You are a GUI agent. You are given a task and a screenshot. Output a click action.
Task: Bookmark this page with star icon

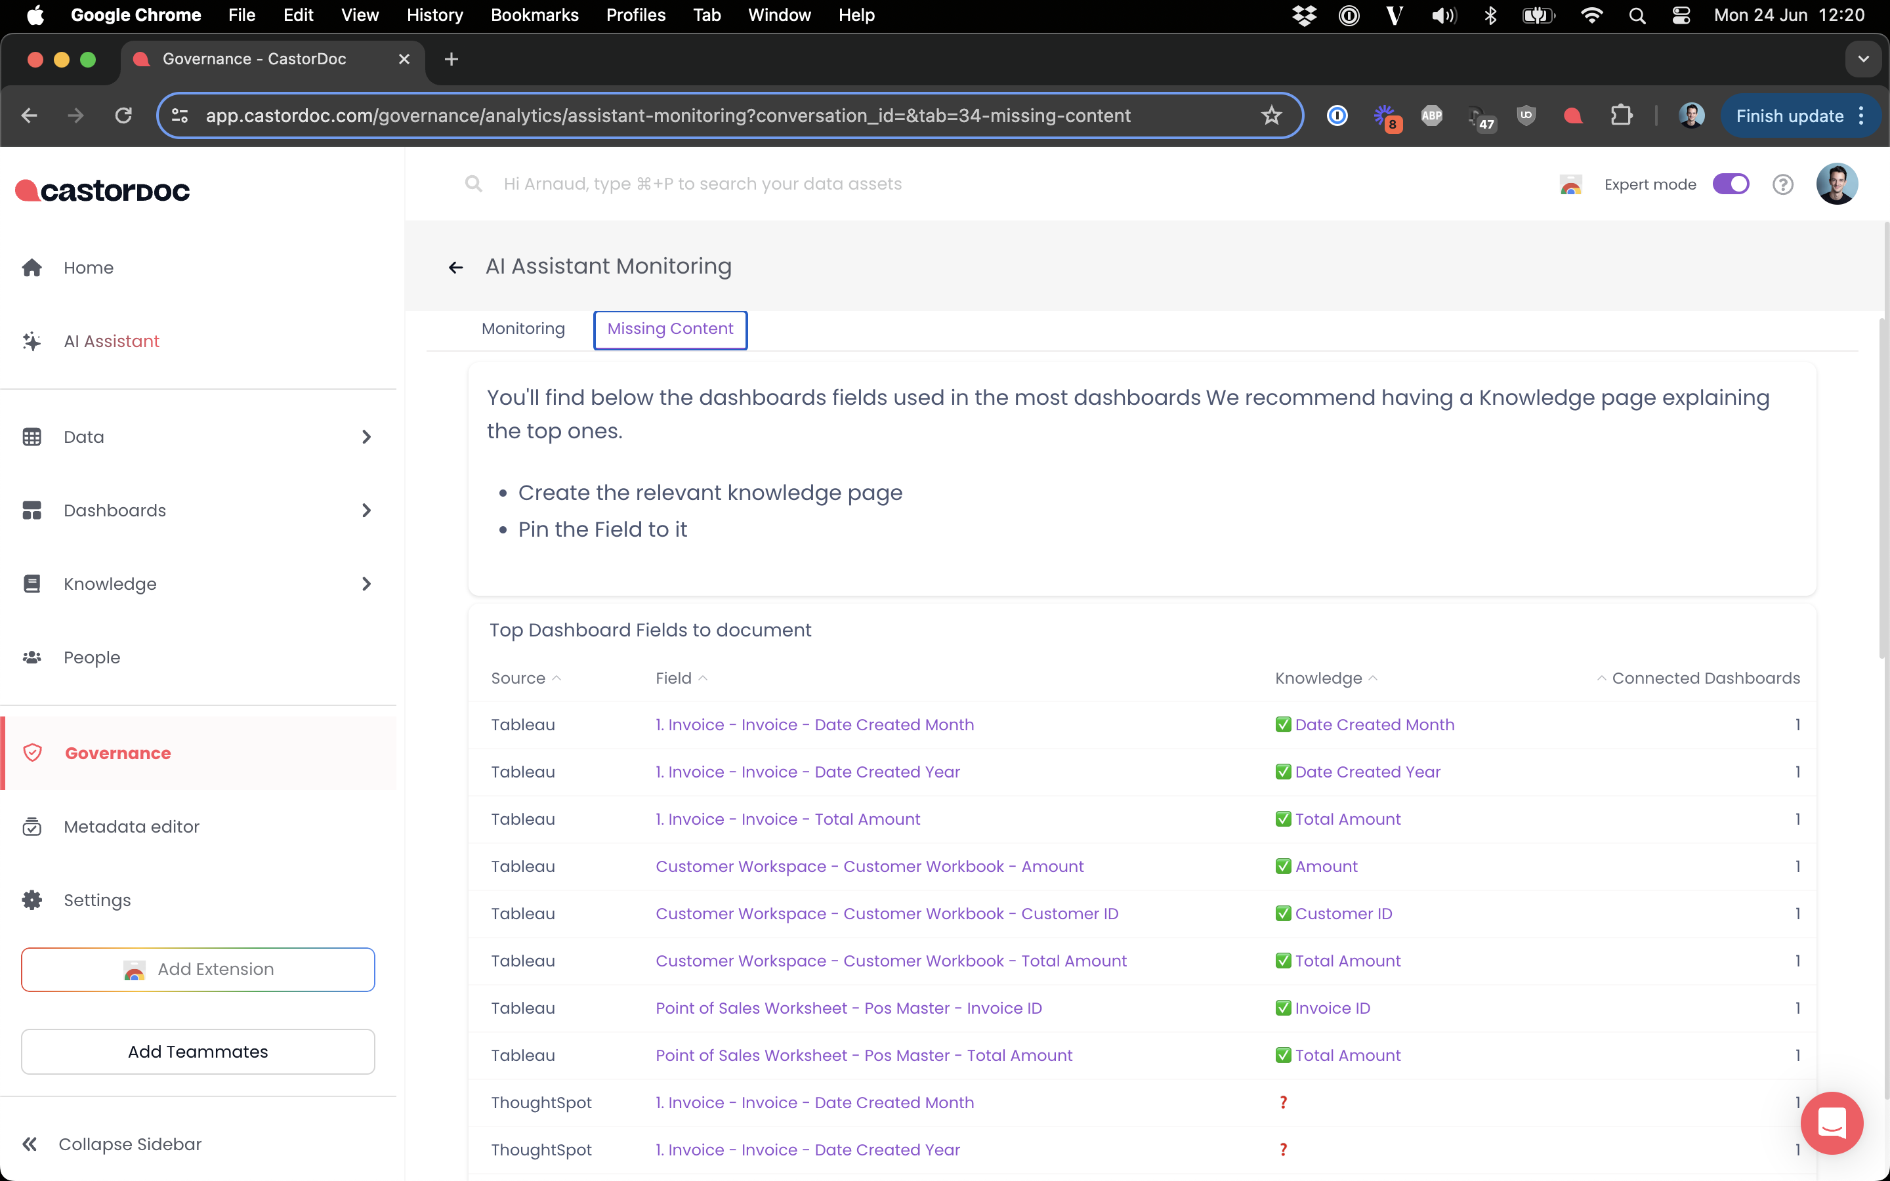click(1271, 115)
